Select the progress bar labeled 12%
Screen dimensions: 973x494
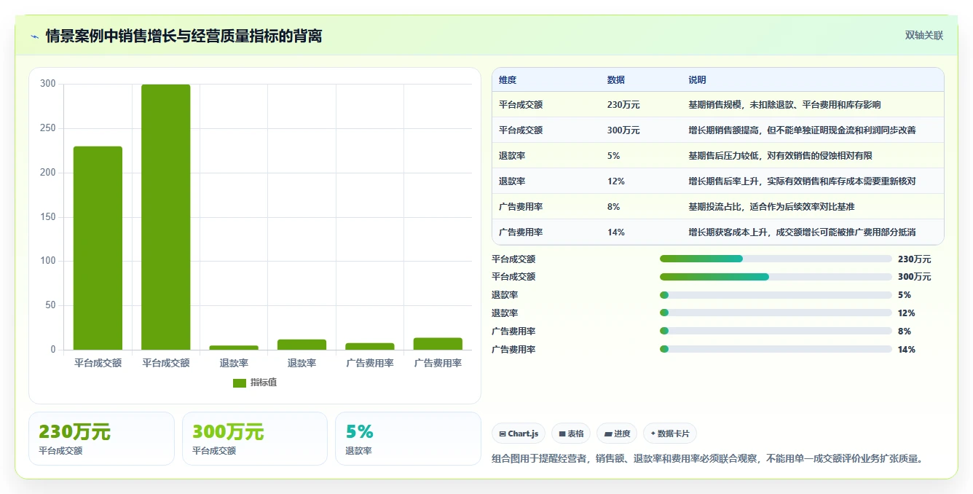(776, 313)
